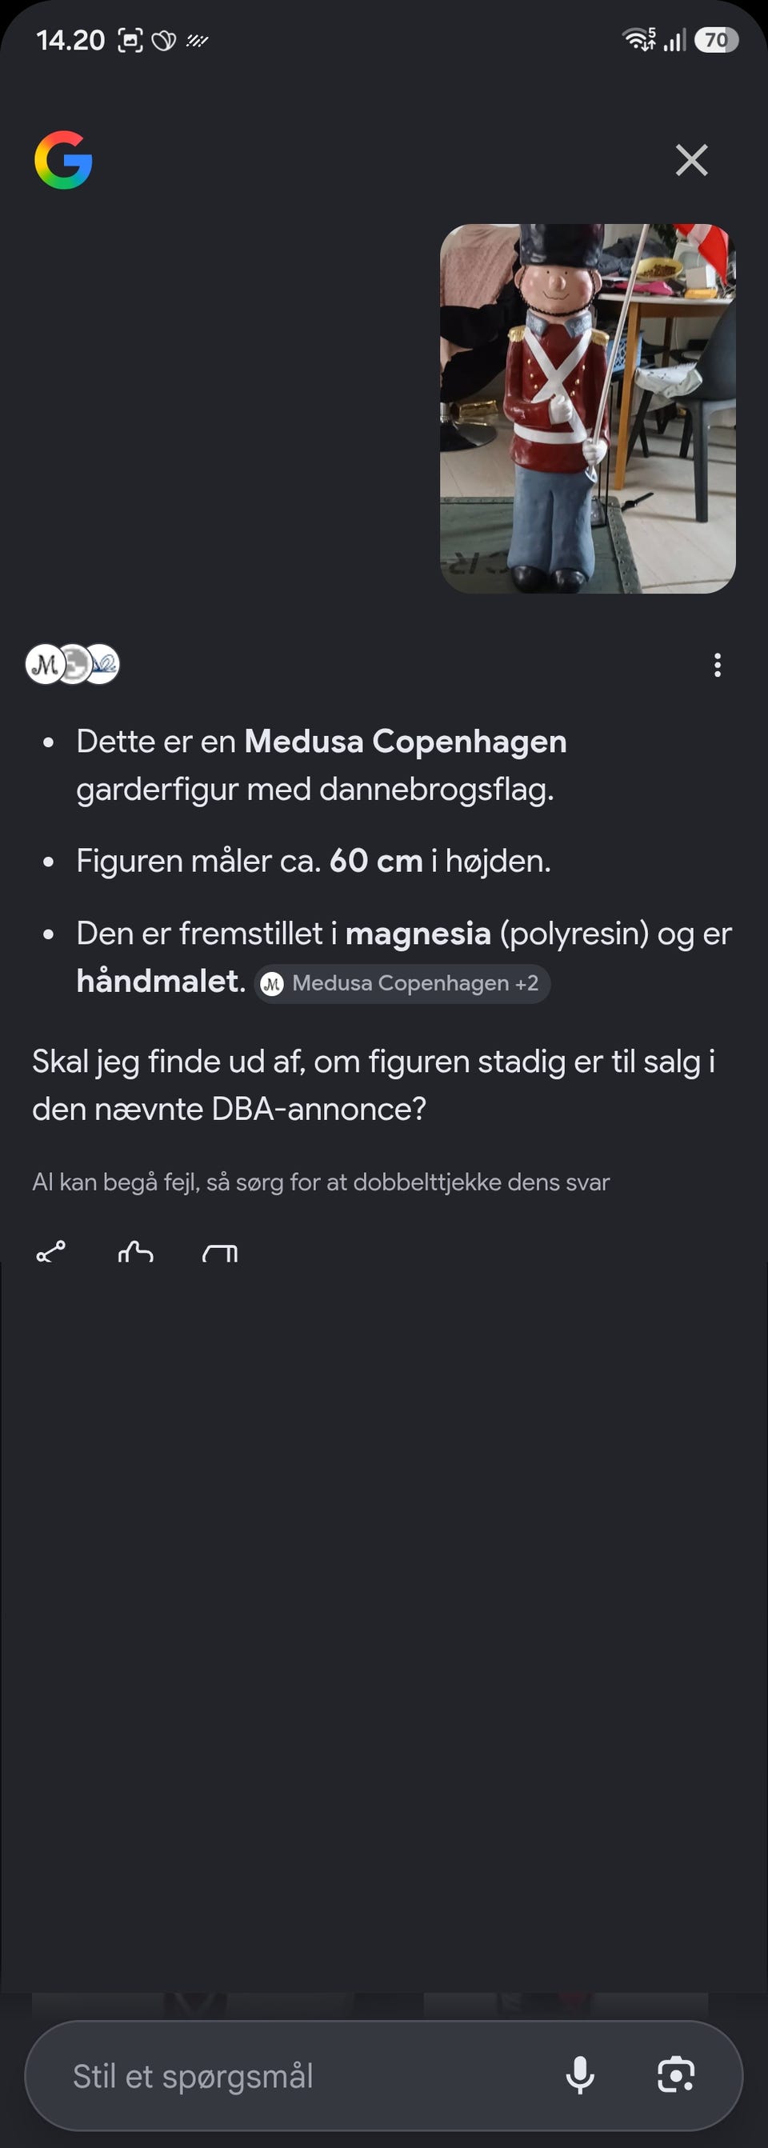Tap the Medusa 'M' source icon

(x=45, y=665)
